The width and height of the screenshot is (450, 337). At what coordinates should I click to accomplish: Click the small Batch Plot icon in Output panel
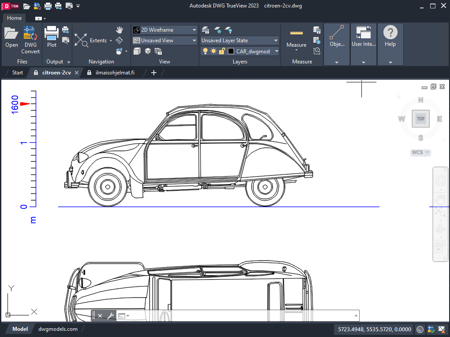tap(65, 30)
